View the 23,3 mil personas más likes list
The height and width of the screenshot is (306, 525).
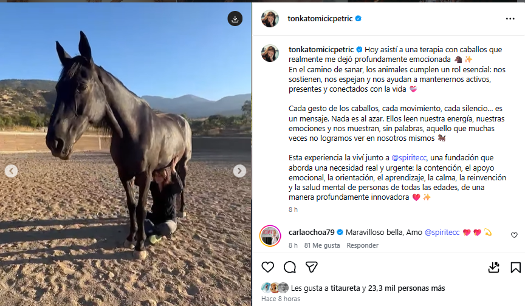[407, 288]
